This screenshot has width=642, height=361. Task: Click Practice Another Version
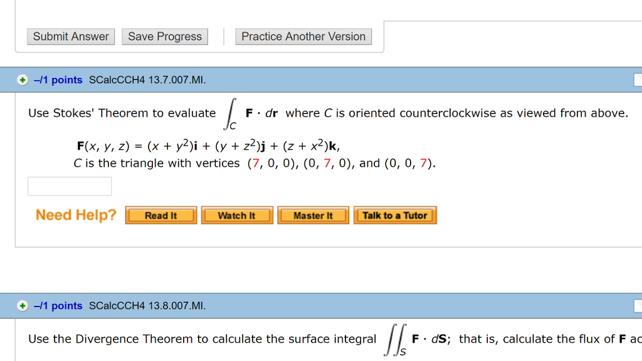[303, 36]
